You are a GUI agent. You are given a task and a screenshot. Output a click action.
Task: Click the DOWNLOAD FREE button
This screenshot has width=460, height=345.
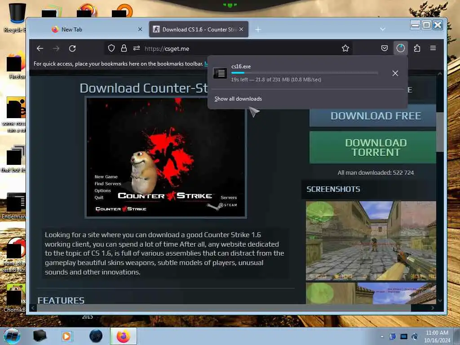tap(373, 115)
